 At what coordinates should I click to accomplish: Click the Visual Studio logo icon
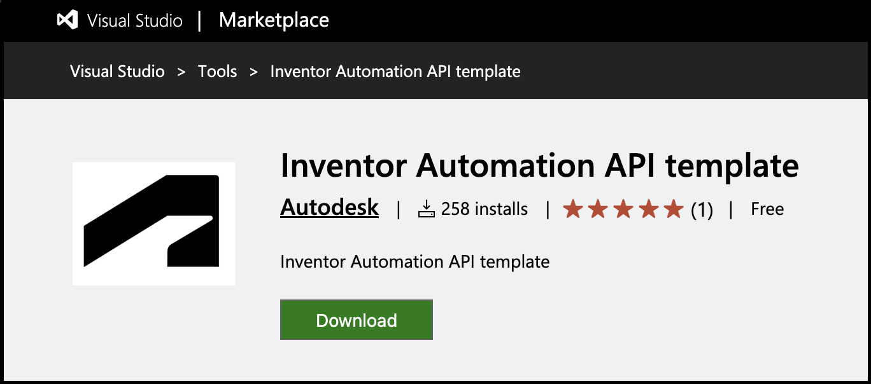[67, 20]
